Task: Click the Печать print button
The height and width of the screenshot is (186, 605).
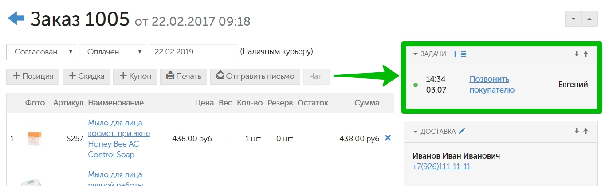Action: [184, 76]
